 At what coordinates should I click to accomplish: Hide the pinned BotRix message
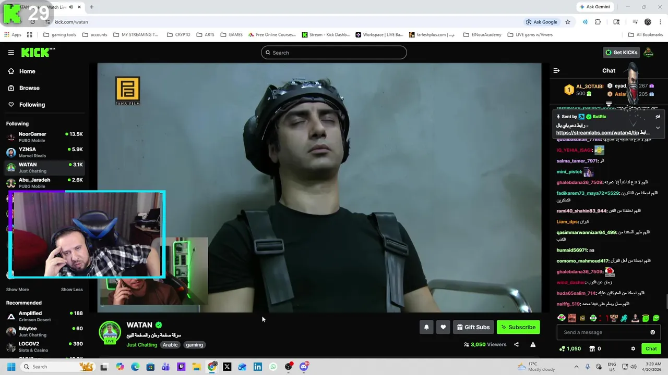(x=658, y=117)
